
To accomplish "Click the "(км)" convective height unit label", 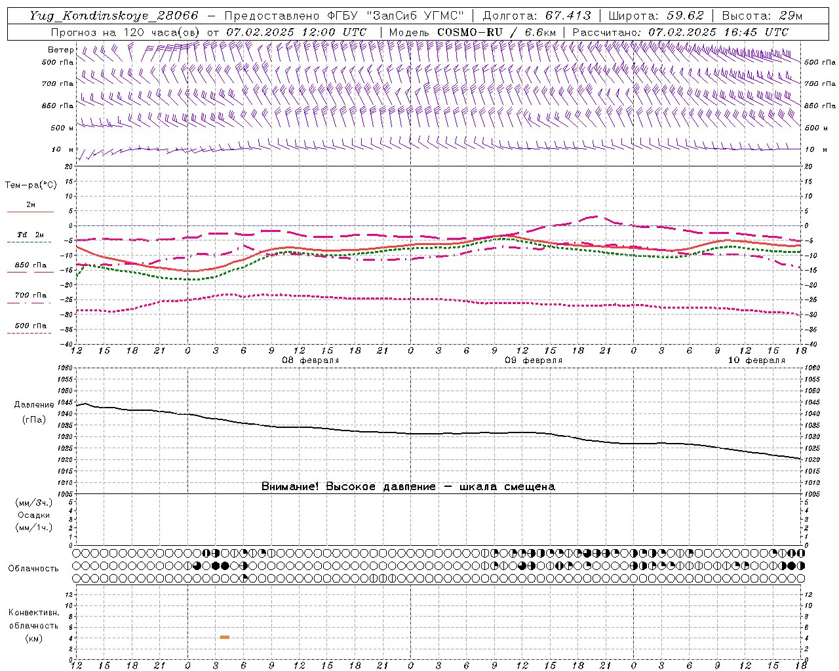I will [34, 638].
